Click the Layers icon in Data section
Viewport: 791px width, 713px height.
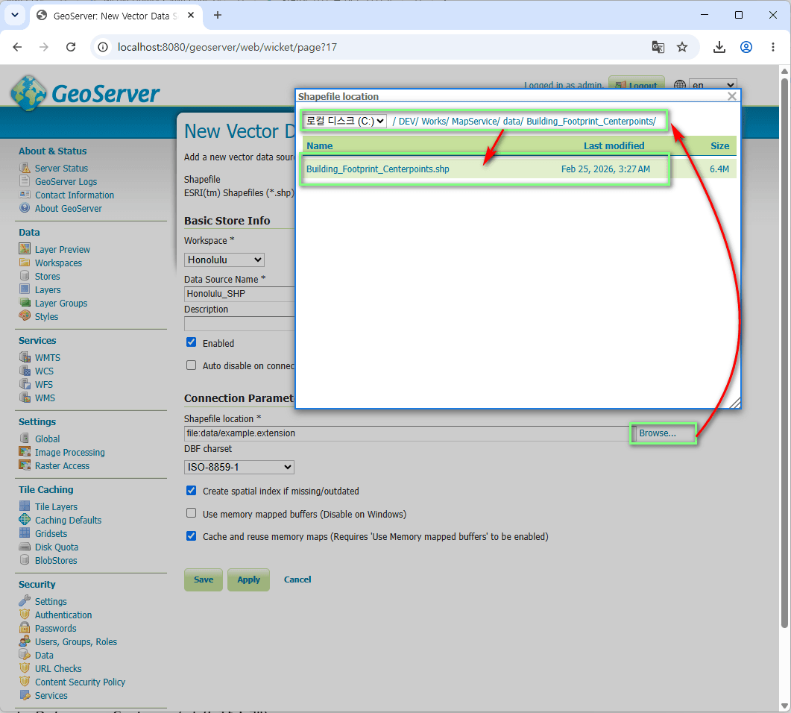(24, 289)
